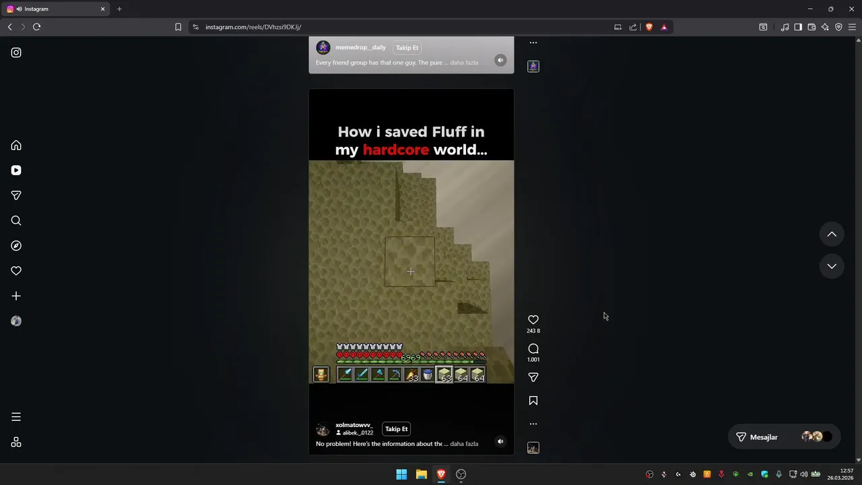Open media playback music-note control
Screen dimensions: 862x485
[785, 27]
